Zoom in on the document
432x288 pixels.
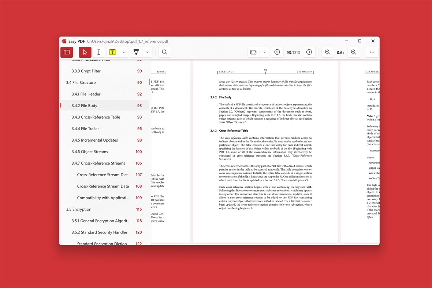[353, 52]
